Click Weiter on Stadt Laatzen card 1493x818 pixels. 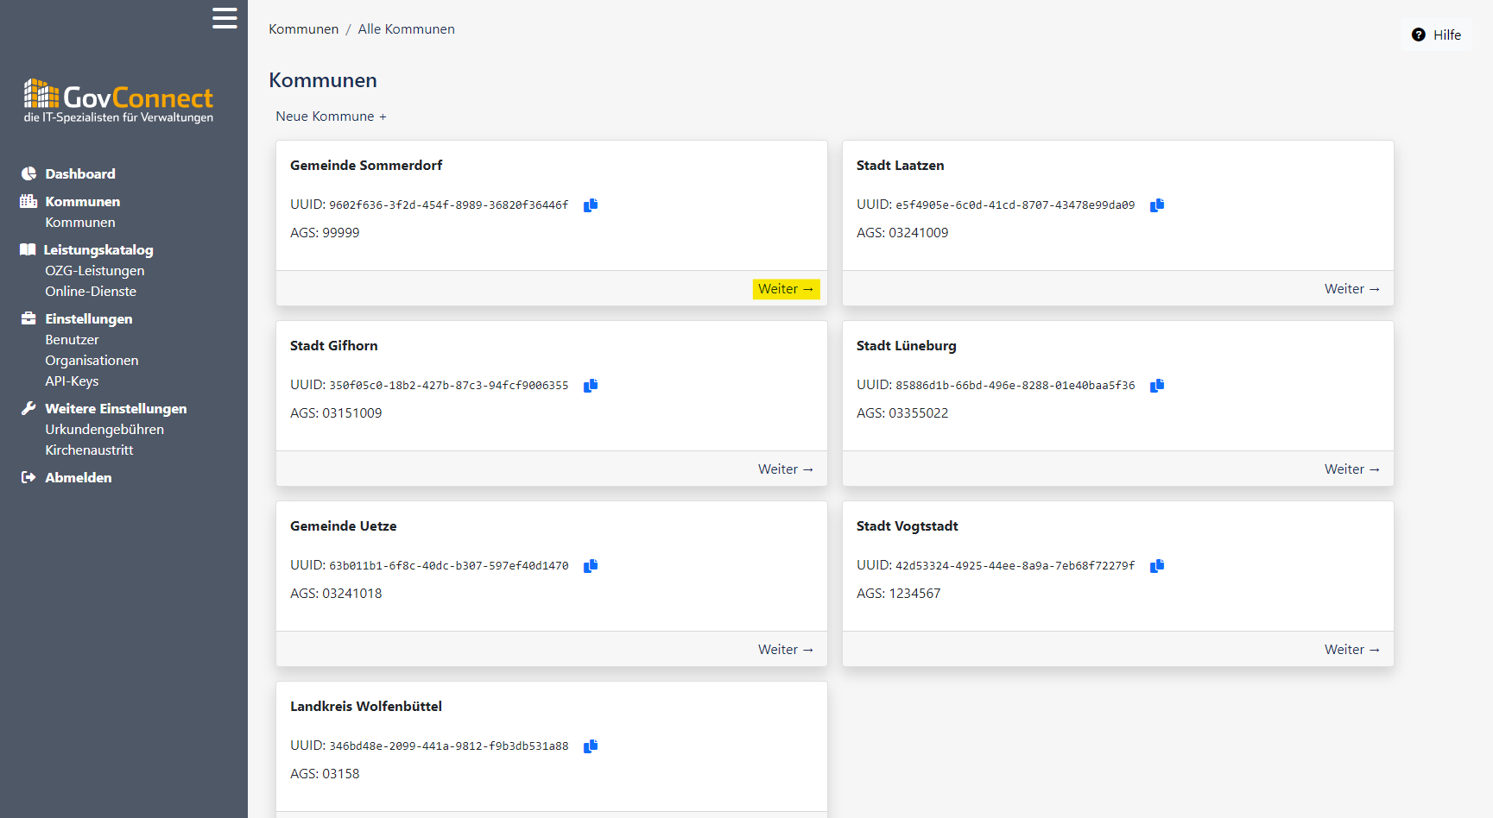[x=1352, y=289]
